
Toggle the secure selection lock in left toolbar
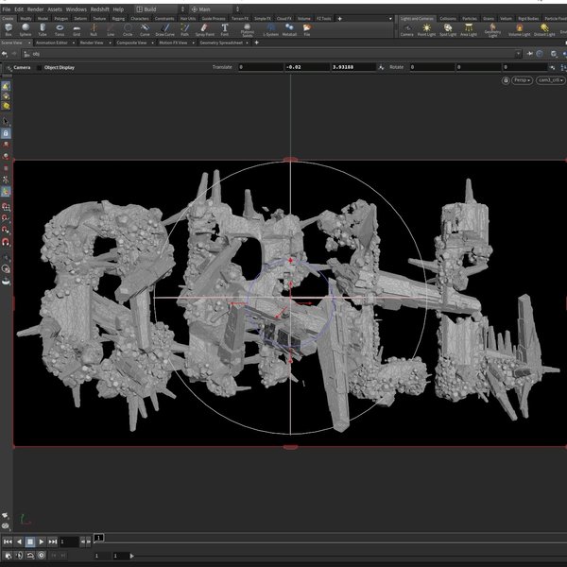6,133
